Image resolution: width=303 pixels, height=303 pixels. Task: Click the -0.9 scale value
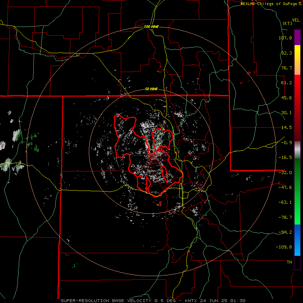[287, 143]
